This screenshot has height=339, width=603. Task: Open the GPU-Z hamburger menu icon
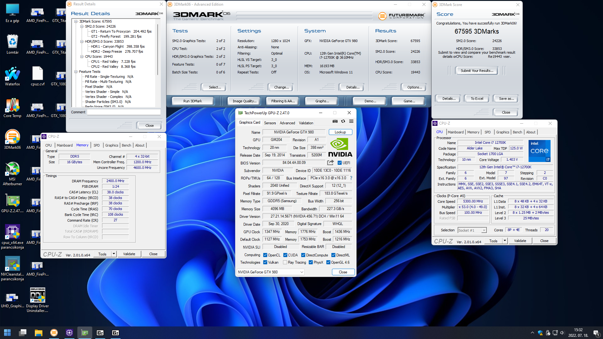[351, 121]
